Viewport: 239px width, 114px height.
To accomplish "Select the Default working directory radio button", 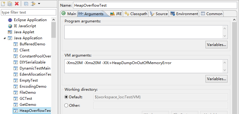I will pyautogui.click(x=66, y=97).
